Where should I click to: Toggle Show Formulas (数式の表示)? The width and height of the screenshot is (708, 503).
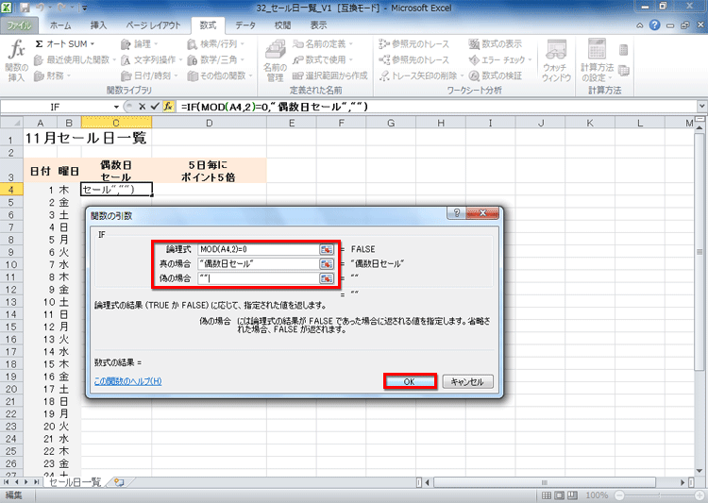[495, 43]
